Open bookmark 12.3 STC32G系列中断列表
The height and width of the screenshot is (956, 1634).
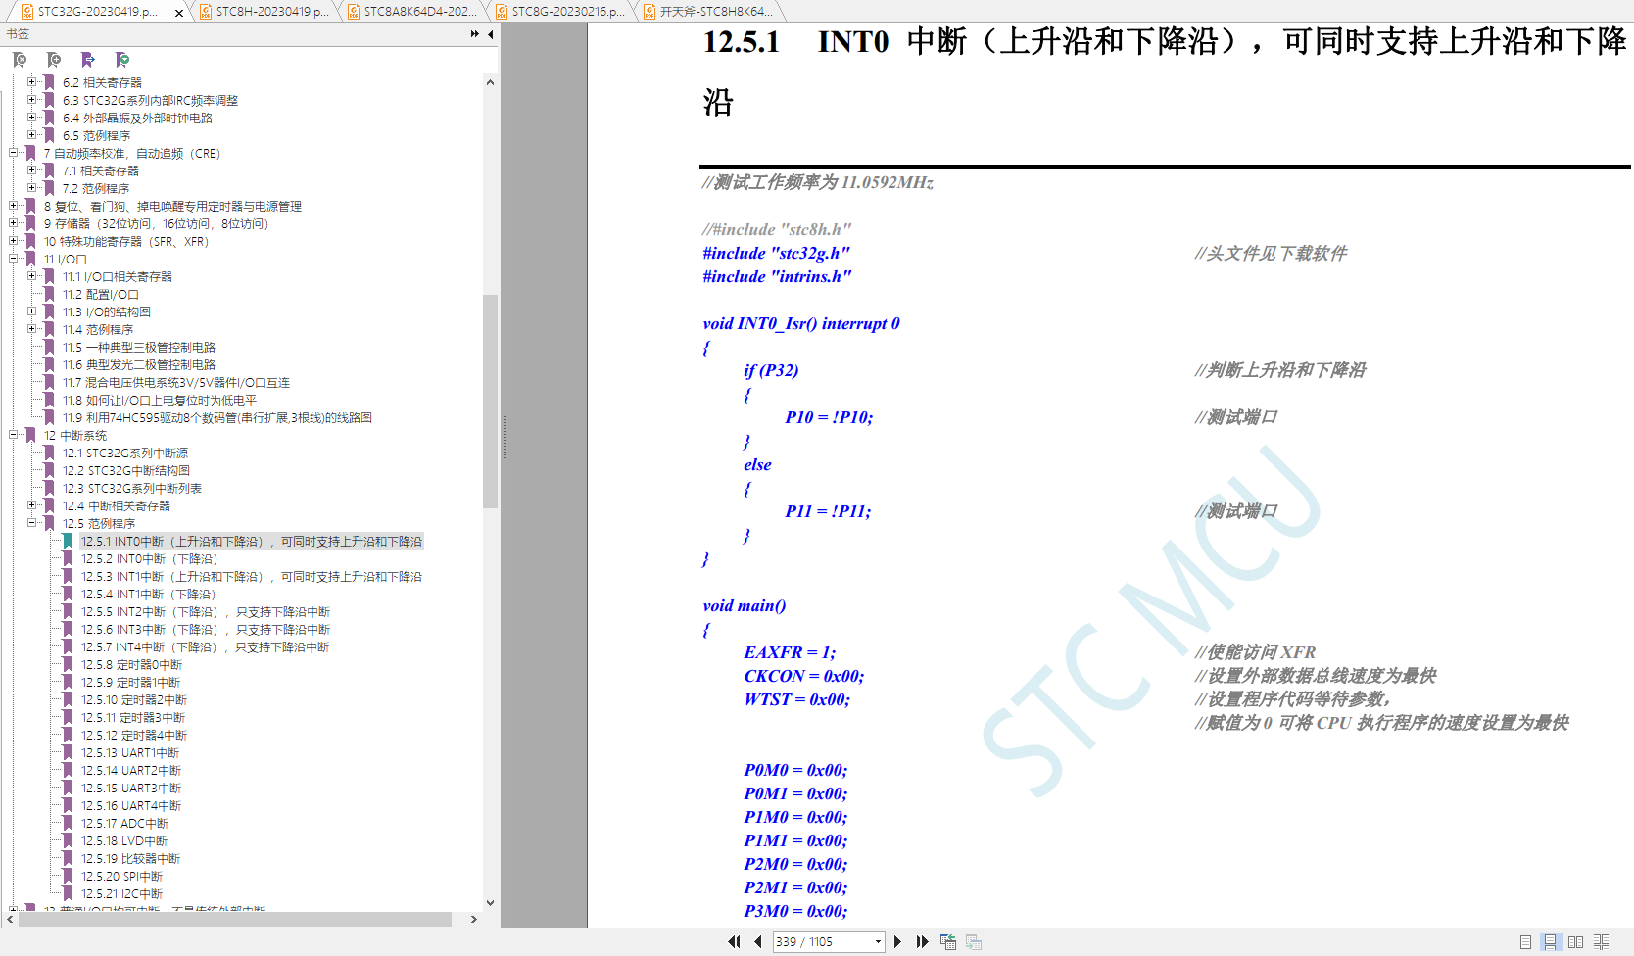coord(132,488)
